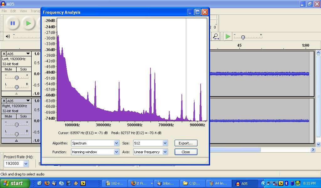Click the Firefox icon in Quick Launch
The height and width of the screenshot is (188, 321).
coord(47,183)
